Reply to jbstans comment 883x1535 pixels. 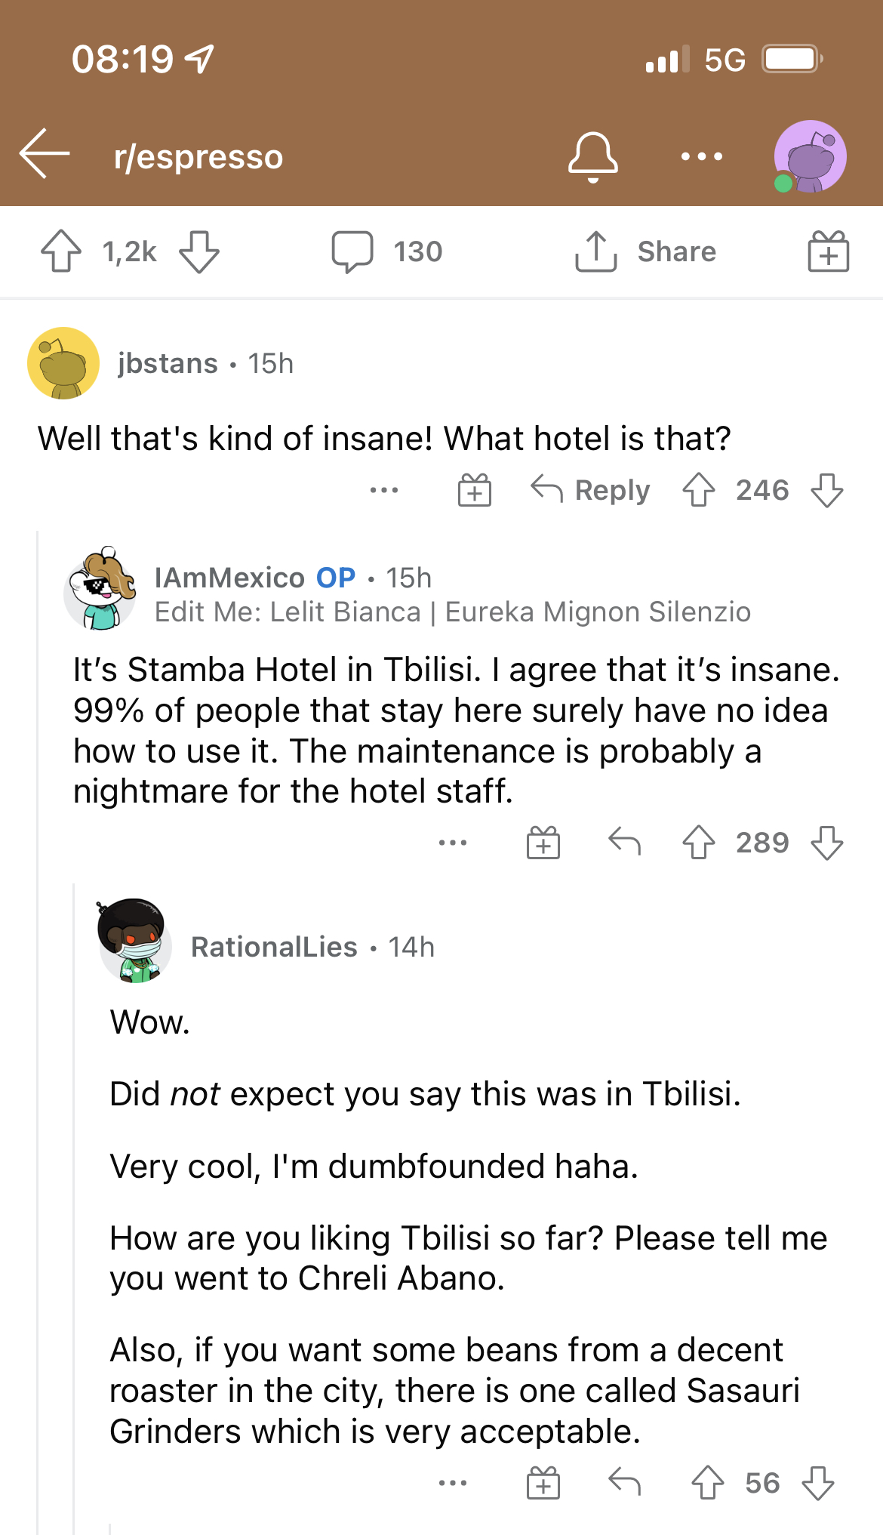(590, 490)
